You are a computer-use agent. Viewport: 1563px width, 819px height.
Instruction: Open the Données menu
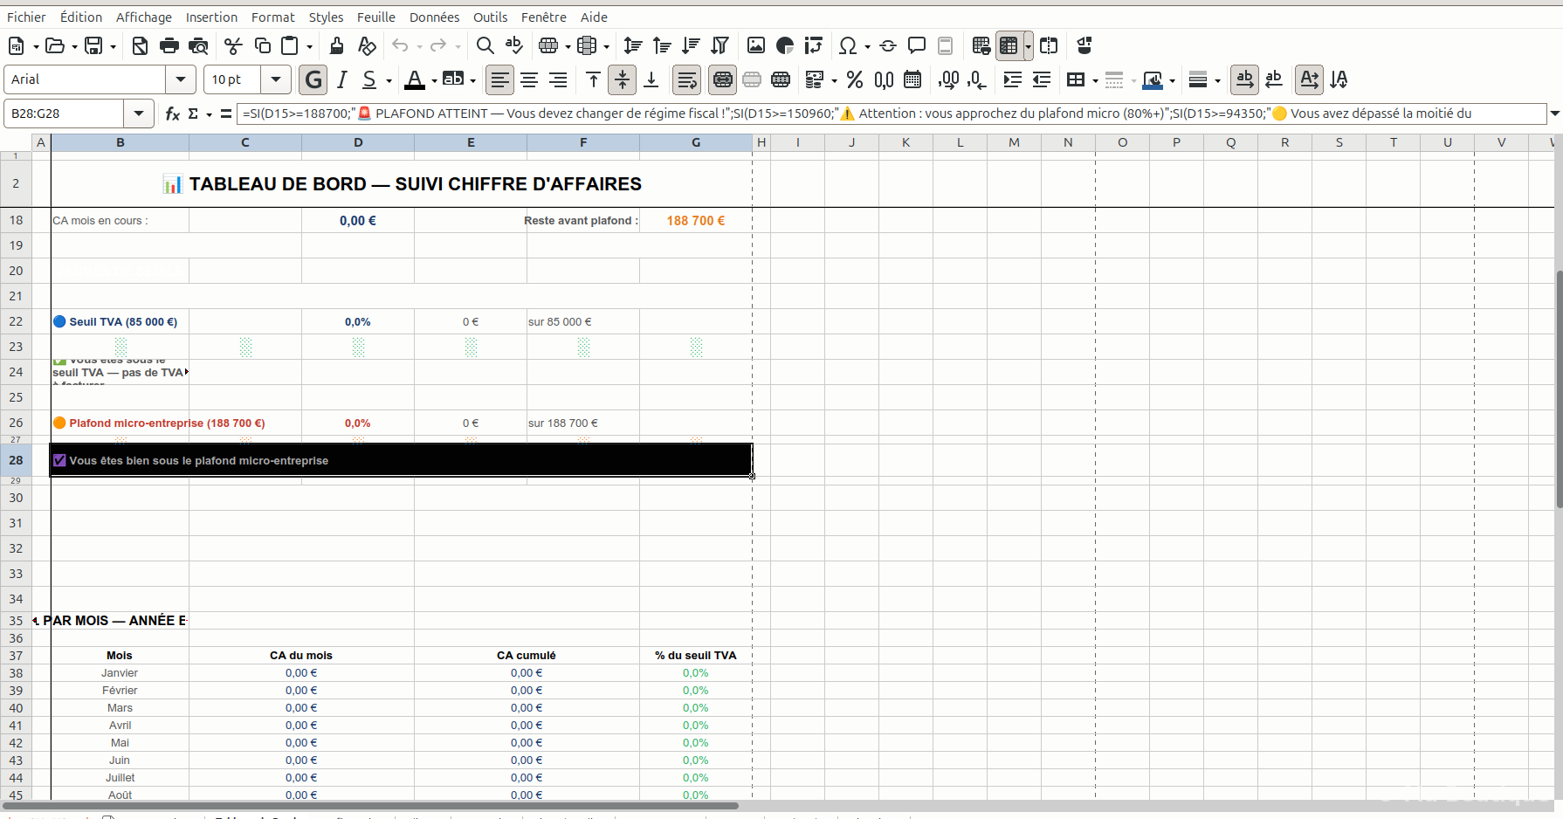pos(434,17)
